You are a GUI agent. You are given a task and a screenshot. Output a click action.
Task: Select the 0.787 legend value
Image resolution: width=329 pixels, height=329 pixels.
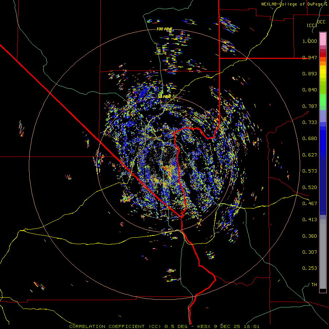[310, 106]
